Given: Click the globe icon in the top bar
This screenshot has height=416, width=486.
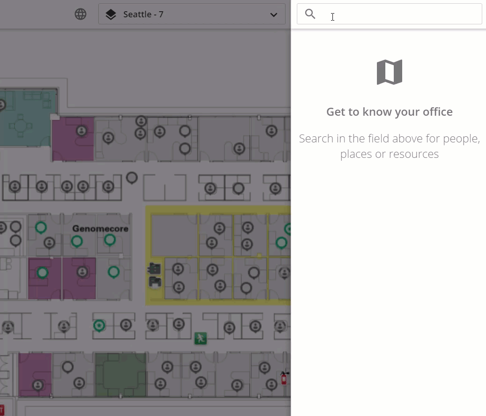Looking at the screenshot, I should pyautogui.click(x=81, y=15).
